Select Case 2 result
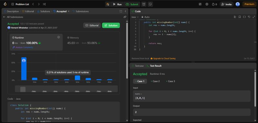The height and width of the screenshot is (123, 258). (x=155, y=81)
